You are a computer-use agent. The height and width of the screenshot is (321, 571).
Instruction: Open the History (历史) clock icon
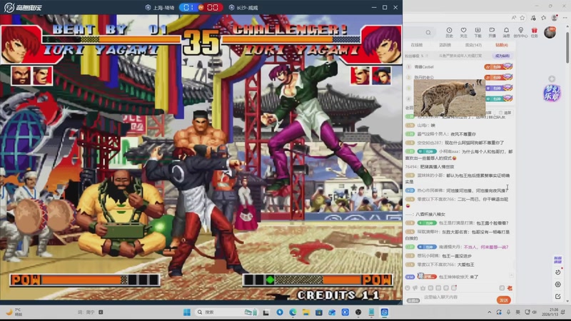coord(449,31)
